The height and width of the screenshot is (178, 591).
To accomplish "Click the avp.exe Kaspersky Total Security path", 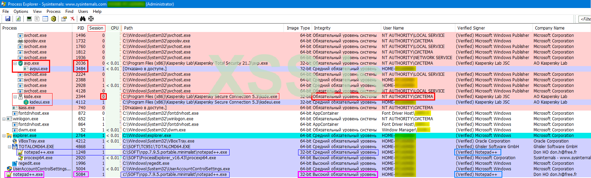I will 195,63.
